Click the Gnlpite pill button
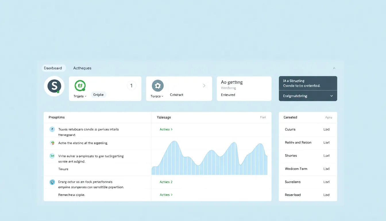Viewport: 386px width, 221px height. (99, 95)
